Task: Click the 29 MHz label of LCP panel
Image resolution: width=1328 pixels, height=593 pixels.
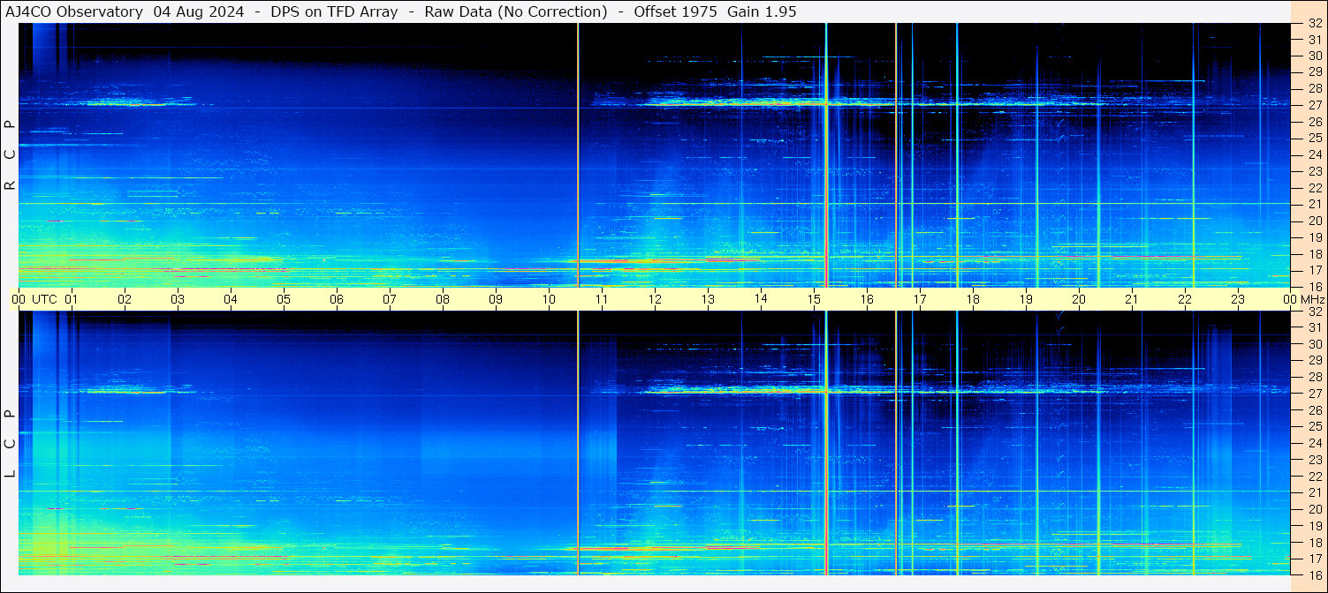Action: pos(1315,361)
